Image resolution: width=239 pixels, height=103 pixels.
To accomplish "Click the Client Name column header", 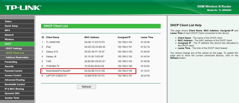I will point(53,37).
